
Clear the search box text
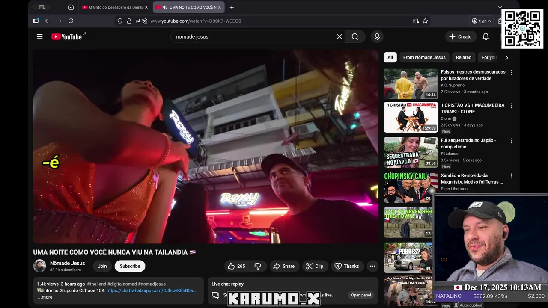coord(340,37)
